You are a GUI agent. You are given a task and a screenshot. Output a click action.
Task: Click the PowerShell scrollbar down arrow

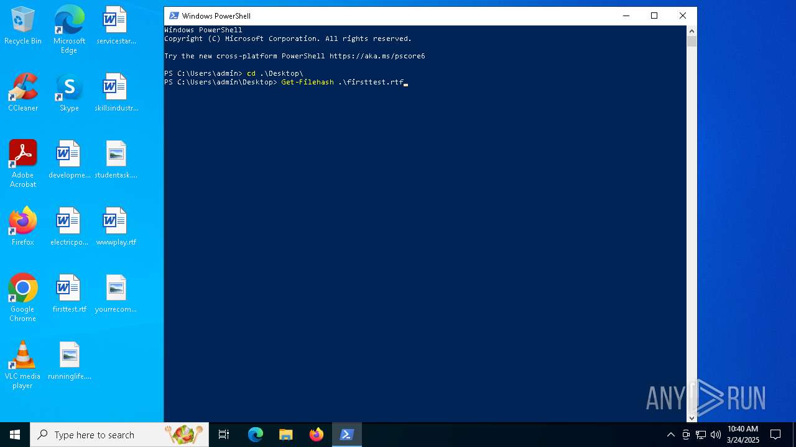pyautogui.click(x=692, y=418)
